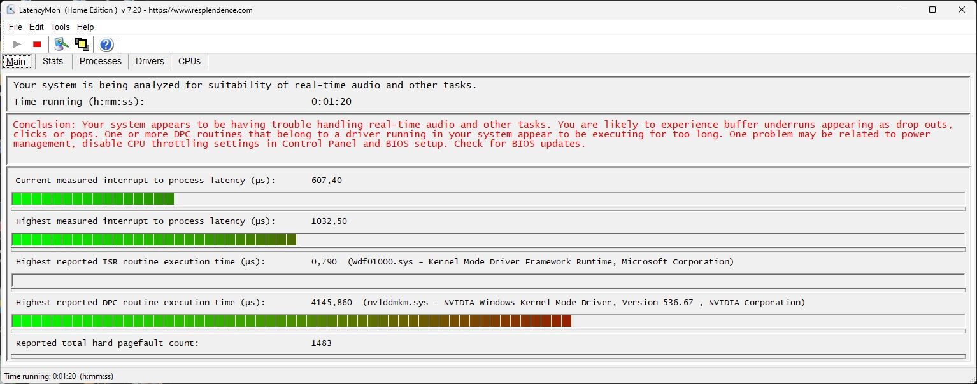Click the nvlddmkm.sys DPC driver text
Viewport: 977px width, 384px height.
point(584,303)
